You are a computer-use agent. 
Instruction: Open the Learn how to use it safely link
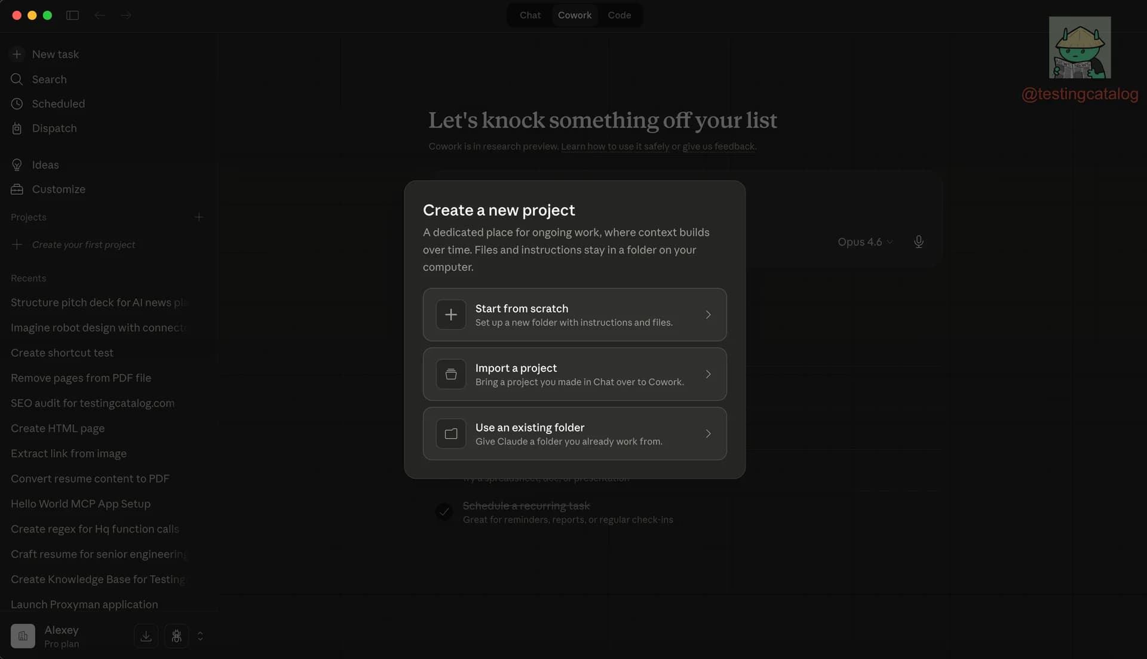pos(615,146)
